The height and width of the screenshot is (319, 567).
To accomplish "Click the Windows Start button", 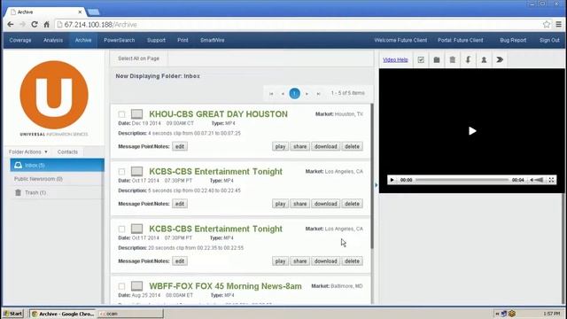I will point(13,314).
